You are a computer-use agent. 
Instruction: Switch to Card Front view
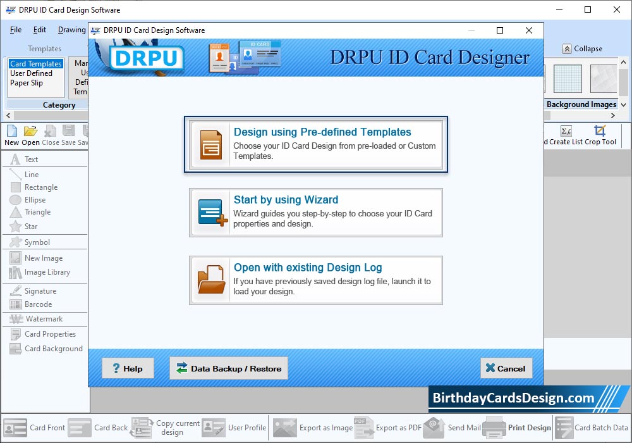(34, 428)
